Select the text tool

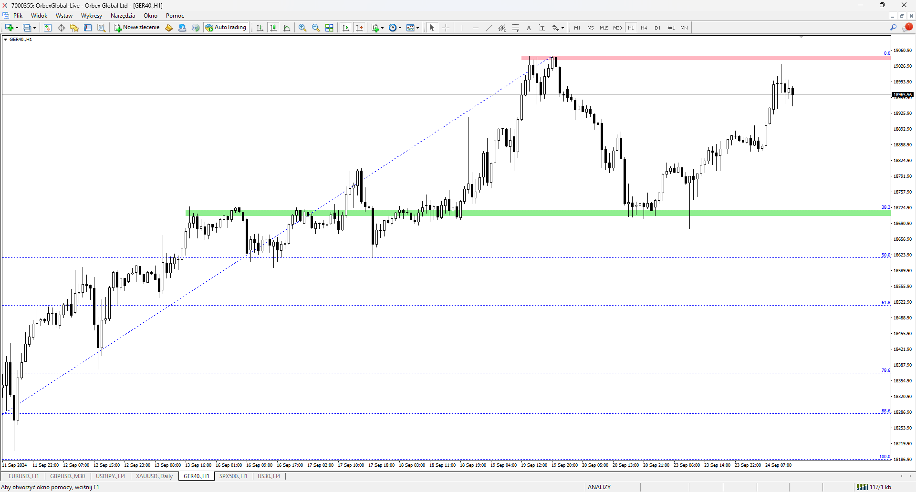pyautogui.click(x=529, y=28)
